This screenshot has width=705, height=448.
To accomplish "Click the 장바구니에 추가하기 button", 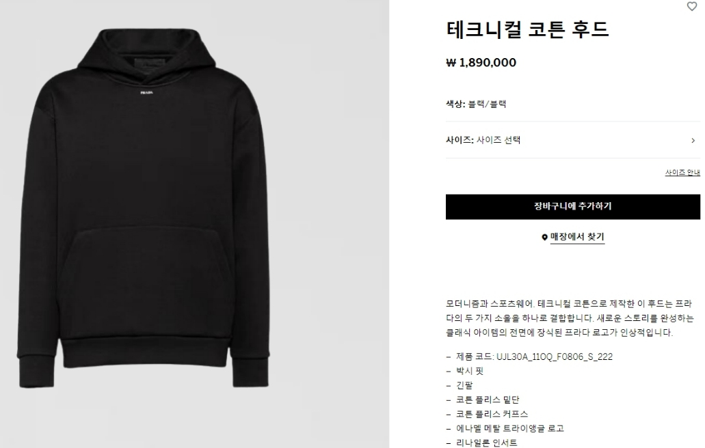I will (573, 206).
